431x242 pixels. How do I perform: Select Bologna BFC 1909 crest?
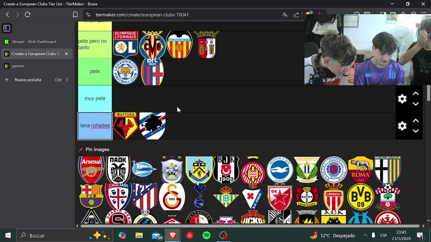(x=152, y=71)
